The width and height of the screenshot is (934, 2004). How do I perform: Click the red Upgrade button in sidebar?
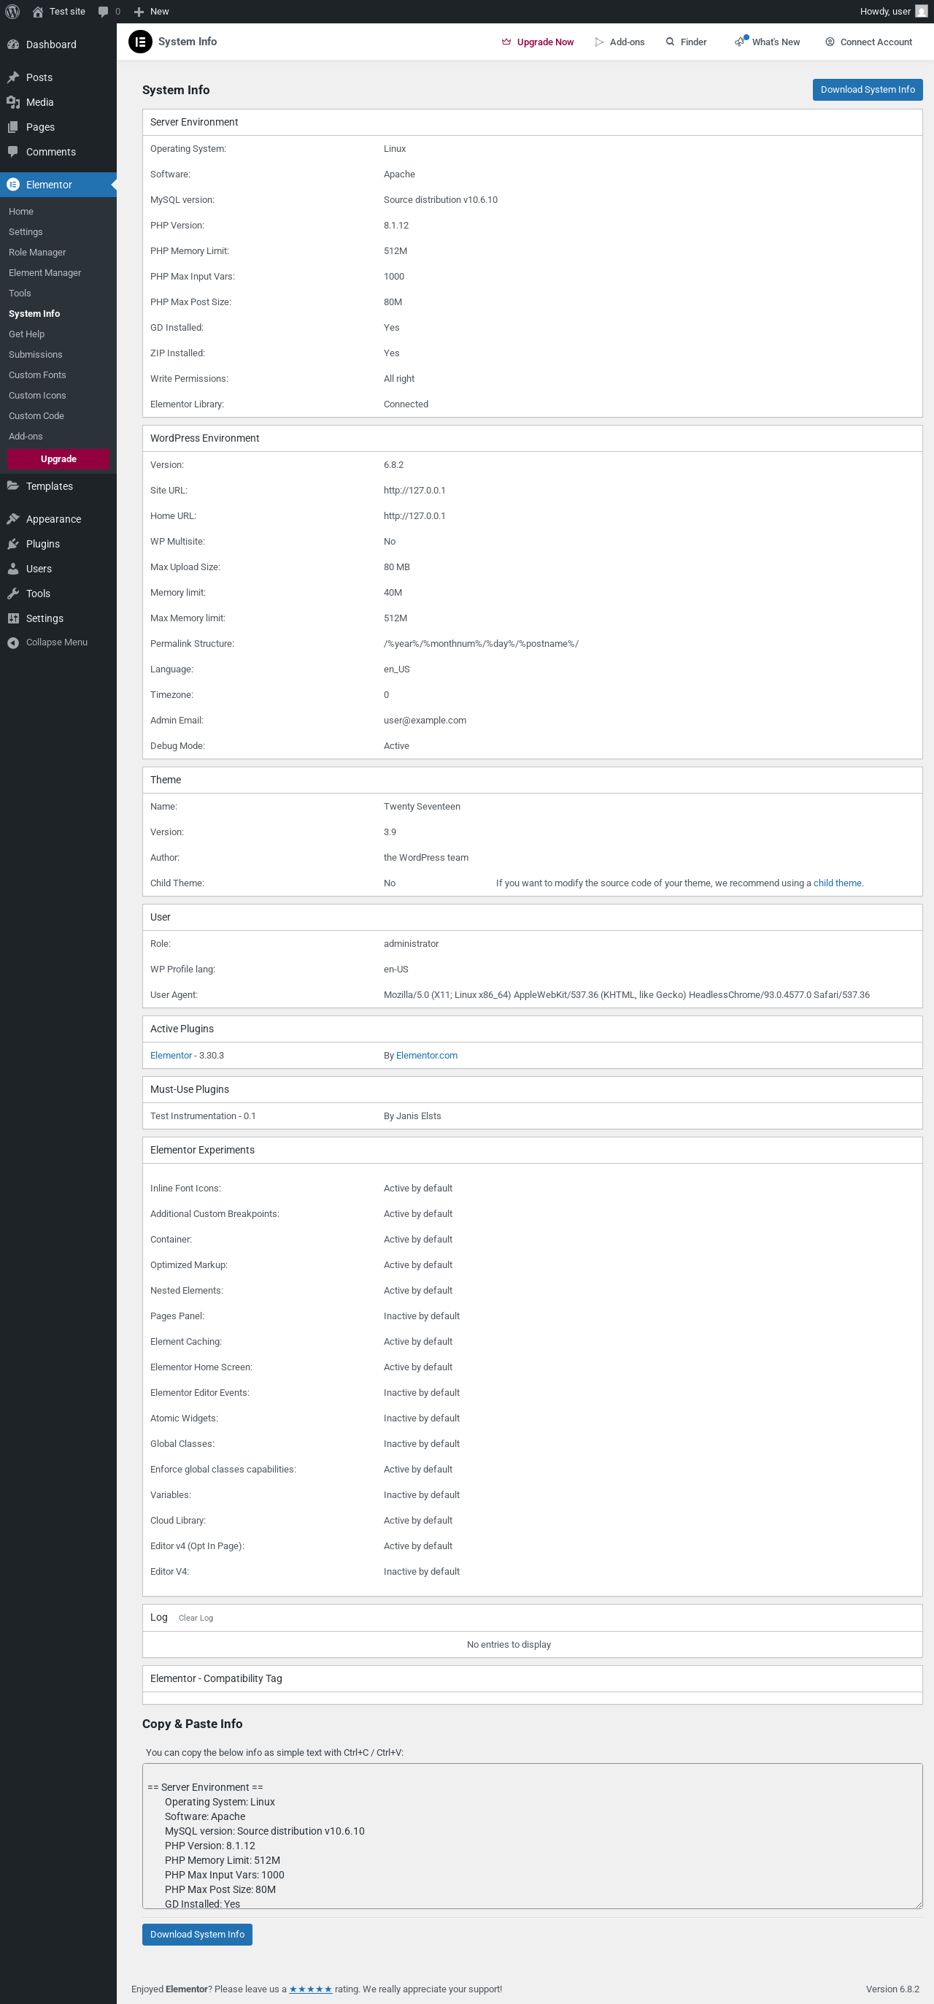click(58, 459)
